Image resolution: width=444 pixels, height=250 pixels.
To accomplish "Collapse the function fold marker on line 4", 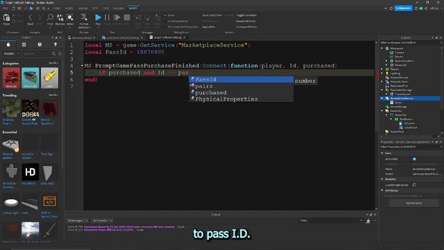I will (82, 66).
